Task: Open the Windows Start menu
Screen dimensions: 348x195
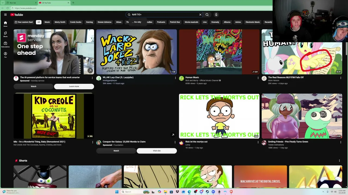Action: point(117,192)
